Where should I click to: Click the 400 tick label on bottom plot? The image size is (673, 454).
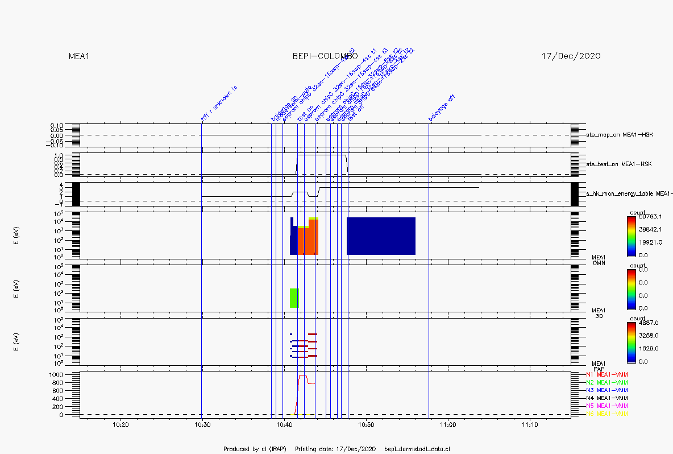point(57,399)
